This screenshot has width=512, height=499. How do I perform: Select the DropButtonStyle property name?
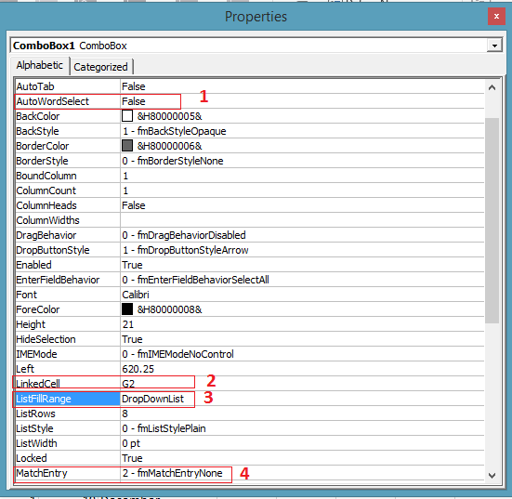click(x=53, y=250)
